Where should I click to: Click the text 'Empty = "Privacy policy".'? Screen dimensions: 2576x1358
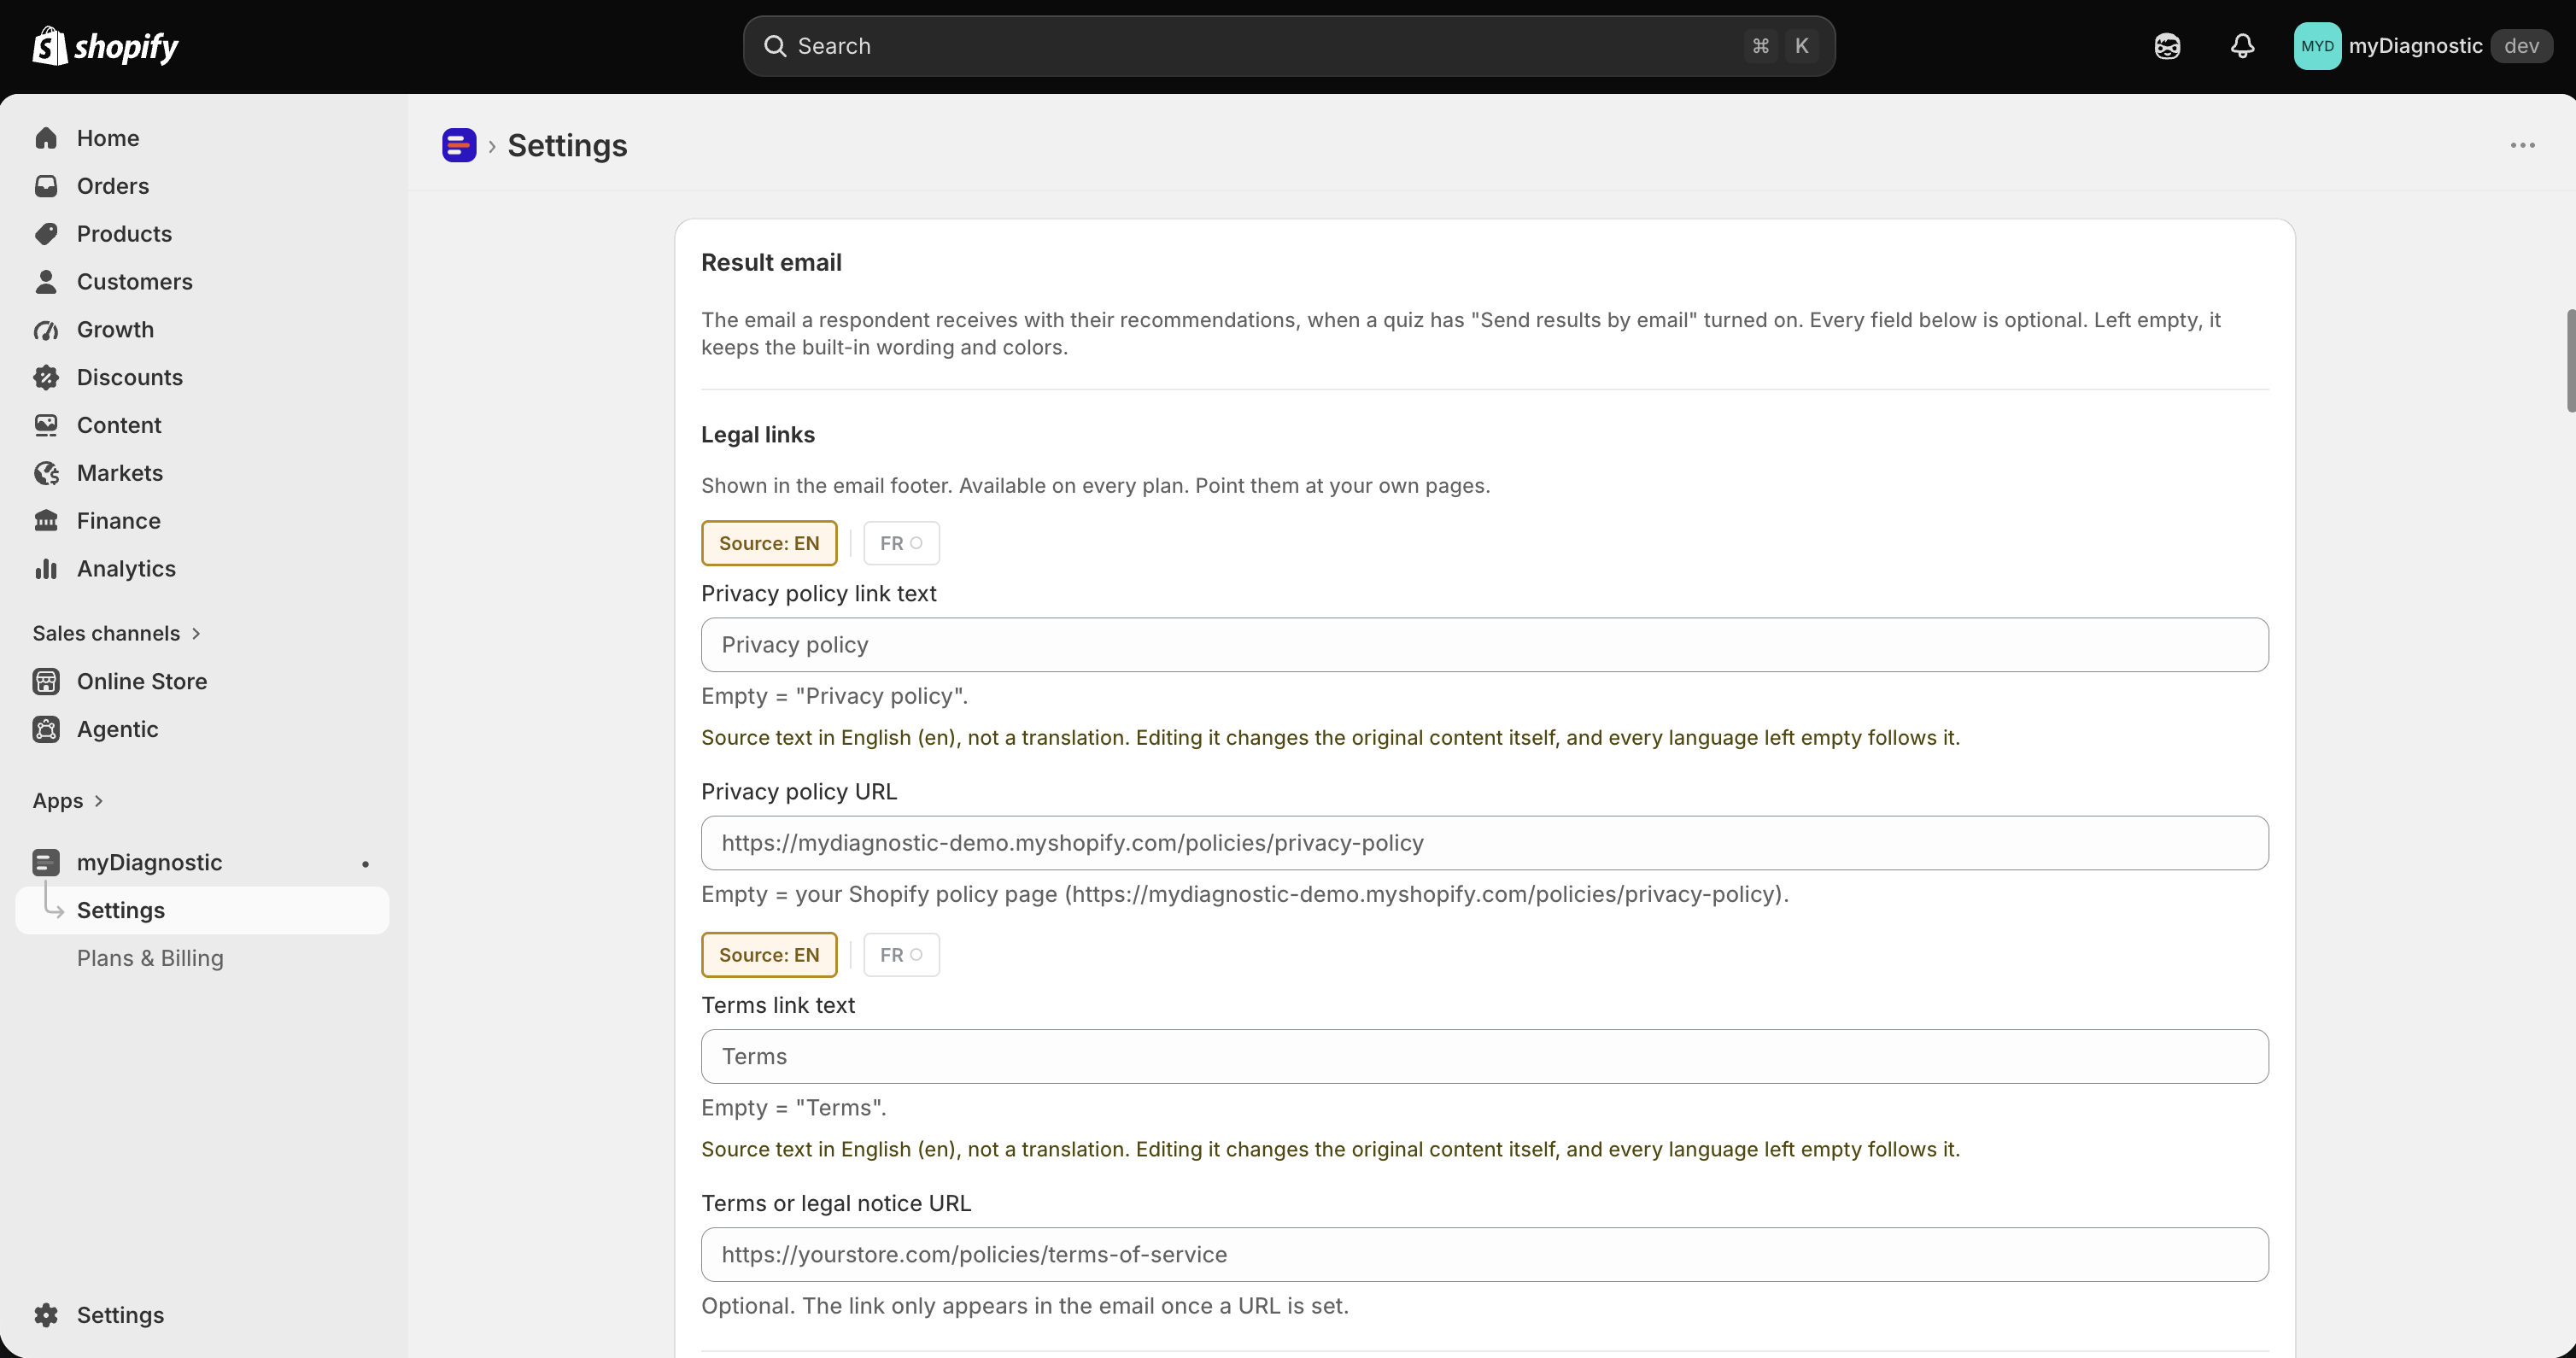[x=835, y=696]
